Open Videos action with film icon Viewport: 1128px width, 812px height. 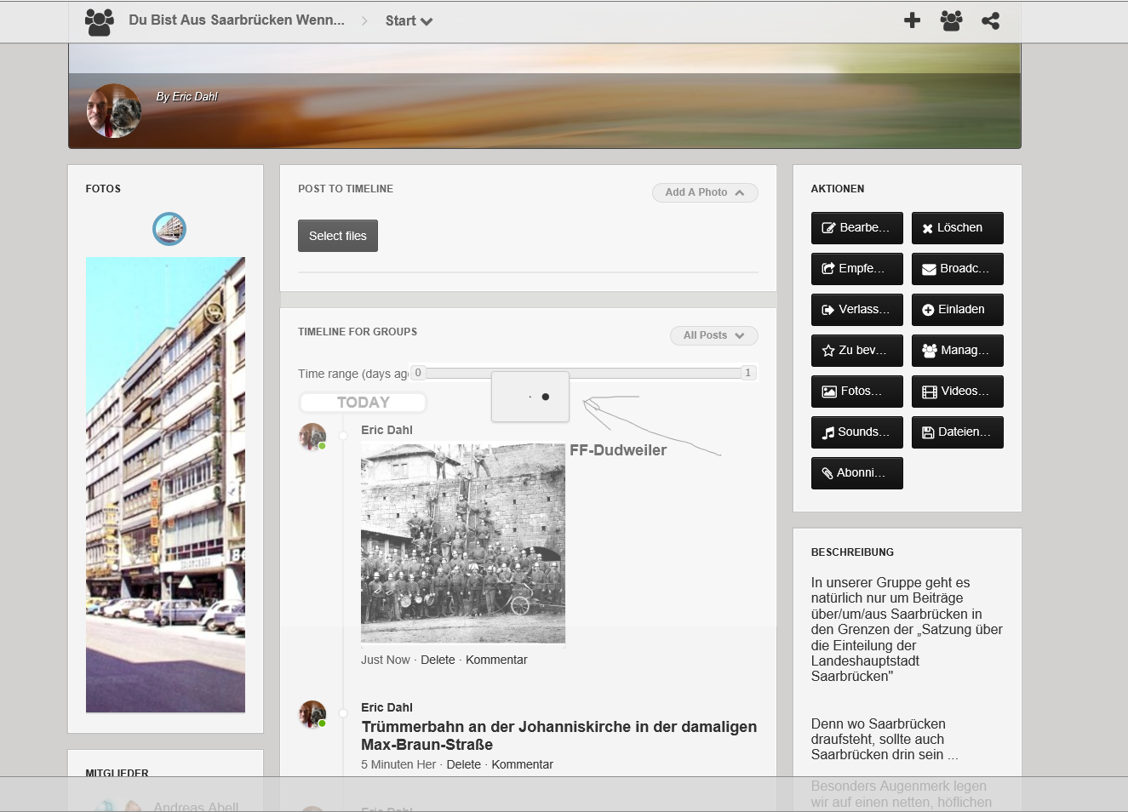tap(957, 392)
